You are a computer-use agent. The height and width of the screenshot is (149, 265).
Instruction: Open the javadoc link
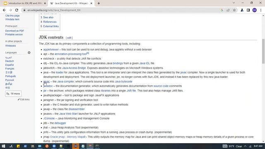click(48, 86)
